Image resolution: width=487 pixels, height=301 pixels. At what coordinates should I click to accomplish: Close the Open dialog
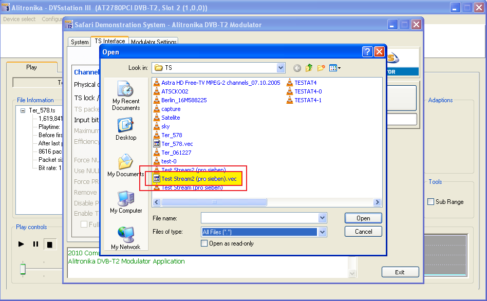(379, 51)
